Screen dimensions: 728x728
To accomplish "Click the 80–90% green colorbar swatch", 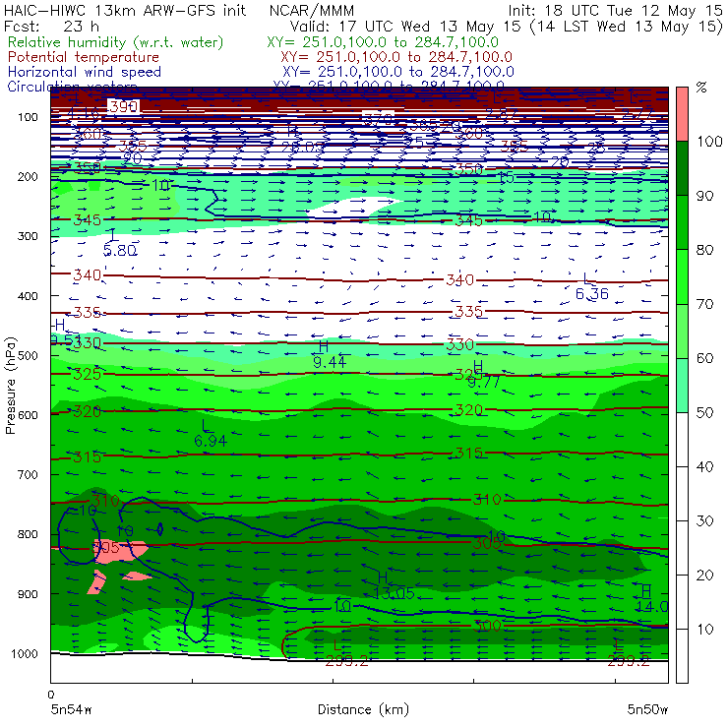I will pos(682,222).
